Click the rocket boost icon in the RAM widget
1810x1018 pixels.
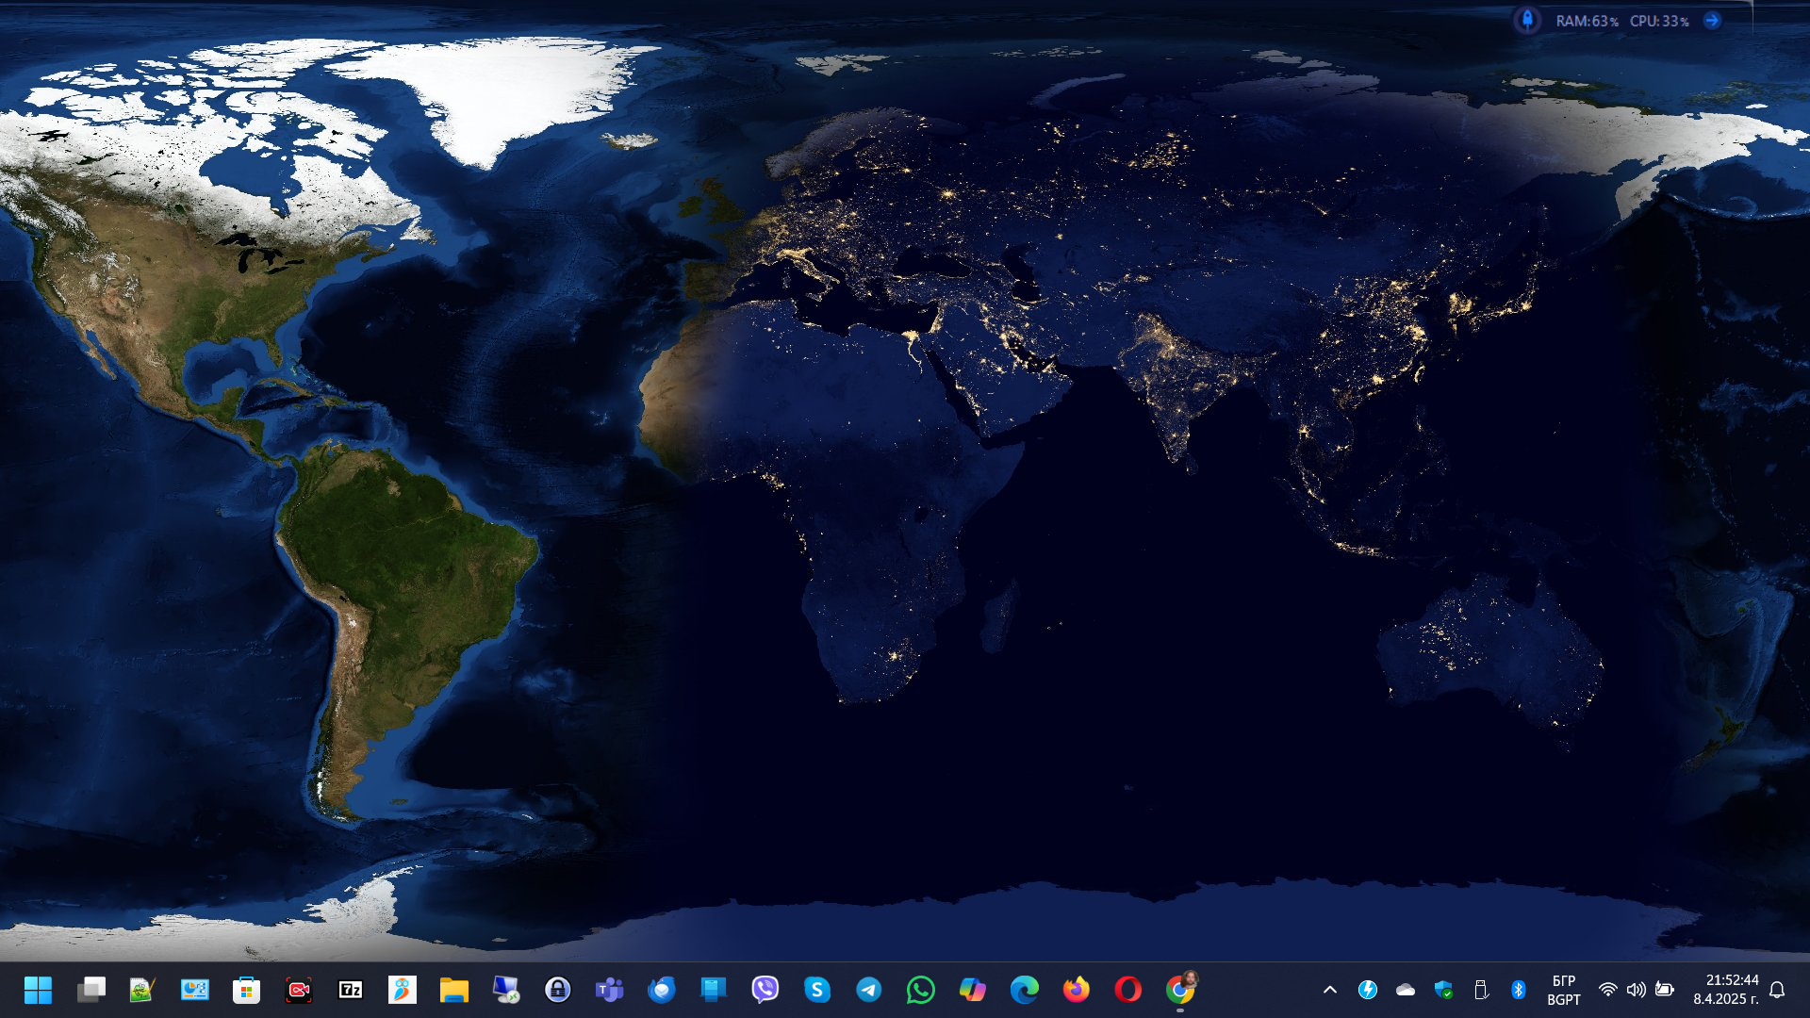[x=1527, y=20]
